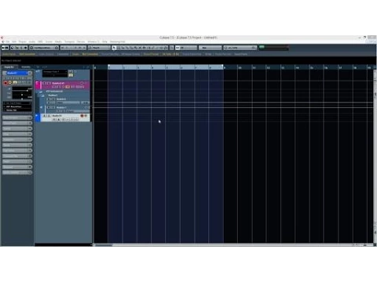Image resolution: width=377 pixels, height=282 pixels.
Task: Click the horizontal scrollbar under the arrangement
Action: (222, 245)
